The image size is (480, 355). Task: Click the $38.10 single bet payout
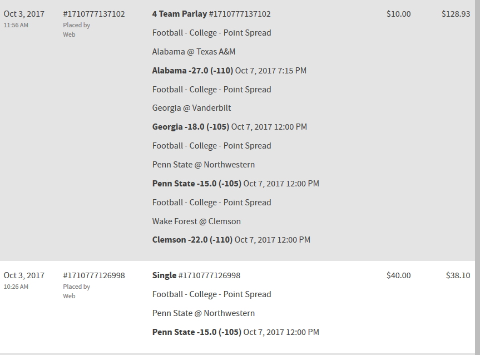pos(458,275)
